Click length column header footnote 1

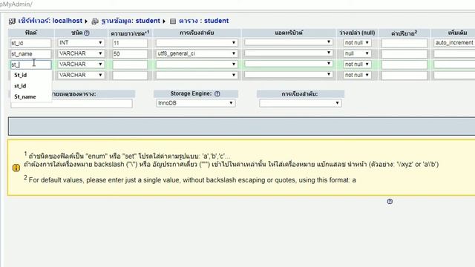pyautogui.click(x=148, y=31)
